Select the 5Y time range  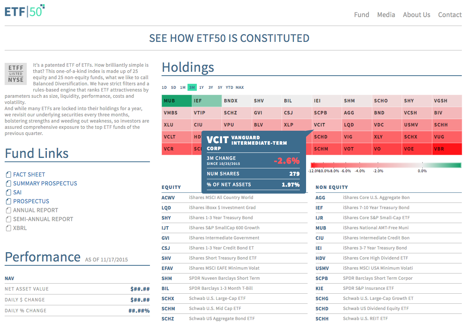point(220,88)
